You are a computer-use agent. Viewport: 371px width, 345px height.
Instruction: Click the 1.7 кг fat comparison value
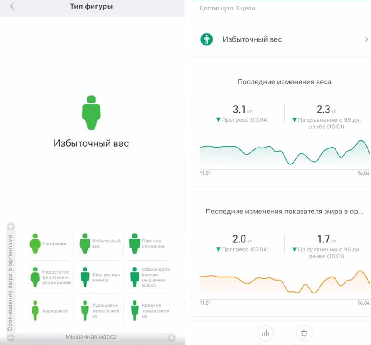[x=323, y=239]
